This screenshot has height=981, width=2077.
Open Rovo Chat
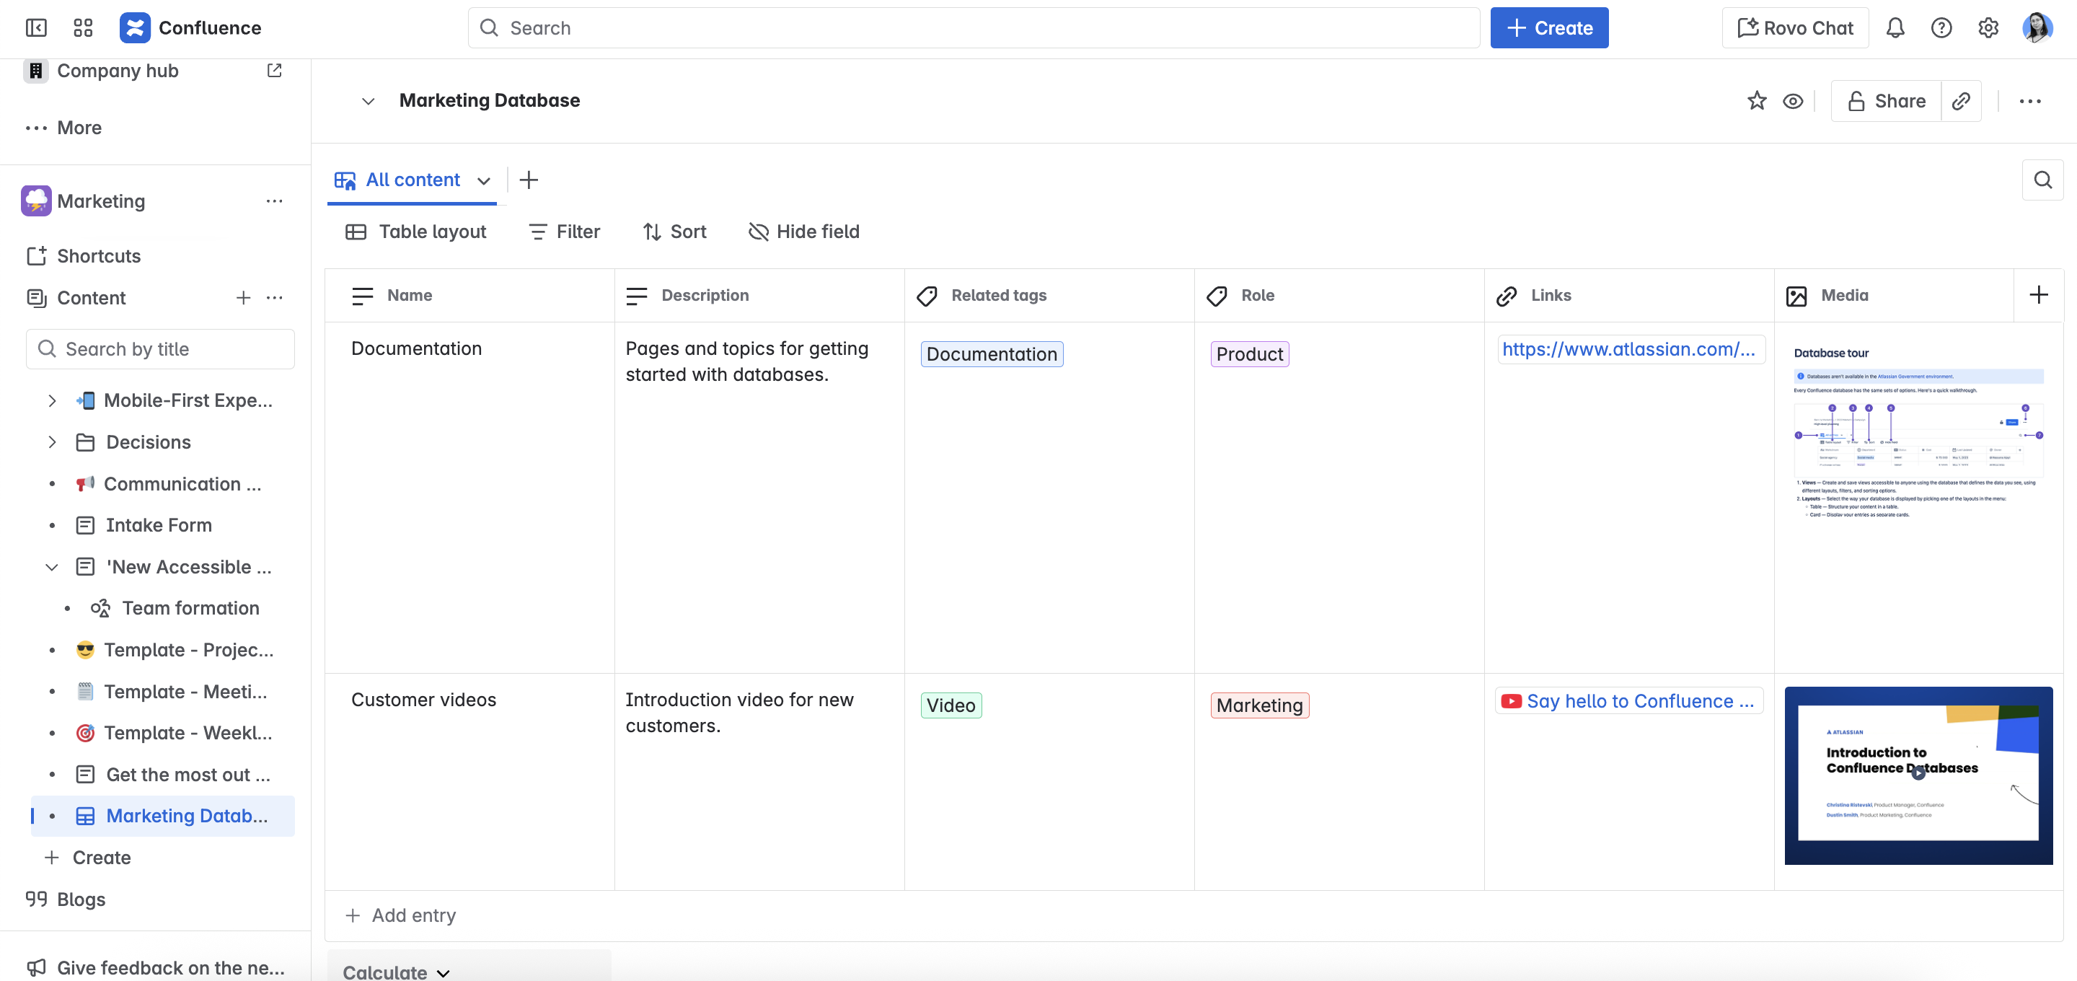tap(1795, 28)
